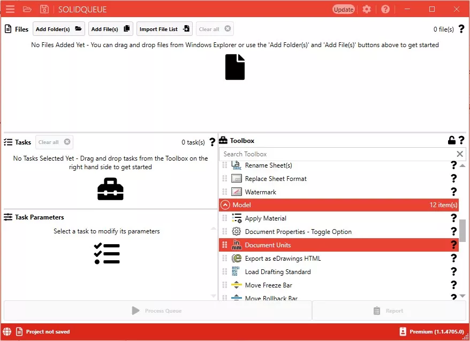Screen dimensions: 470x341
Task: Click the globe icon in the status bar
Action: coord(6,331)
